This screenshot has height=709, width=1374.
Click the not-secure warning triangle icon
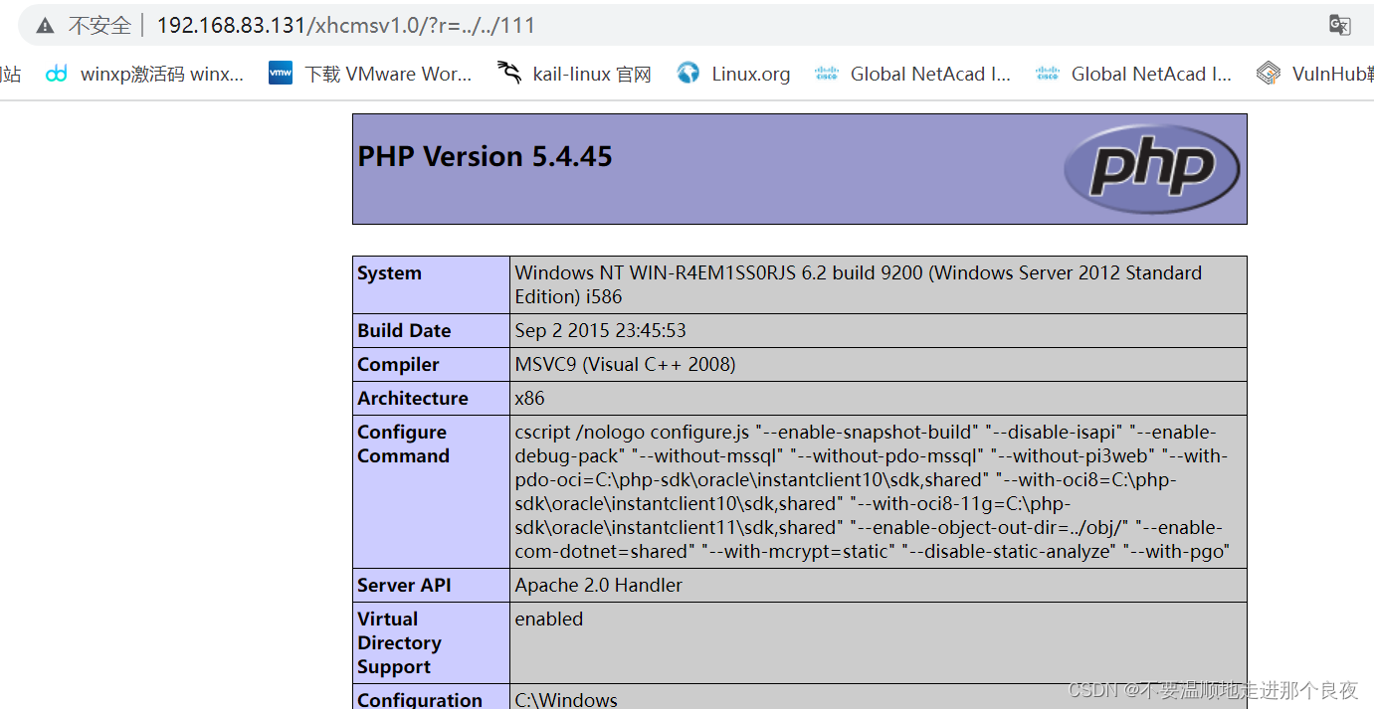[x=45, y=26]
